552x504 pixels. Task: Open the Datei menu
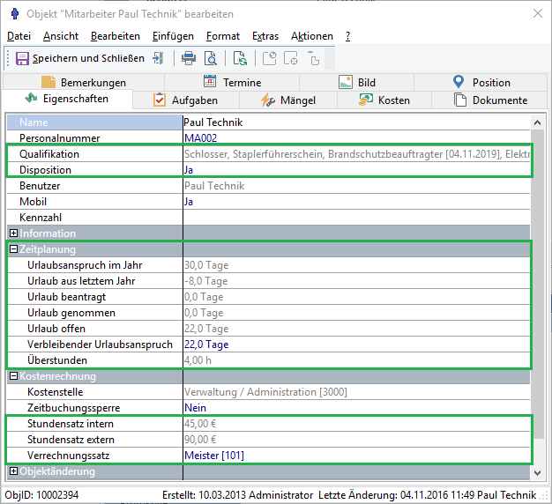[x=19, y=36]
